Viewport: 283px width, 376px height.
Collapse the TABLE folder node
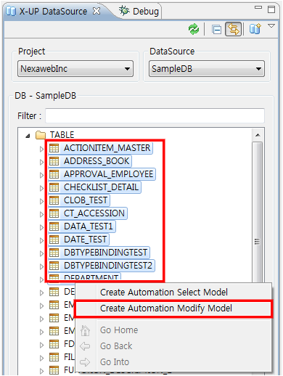(x=28, y=136)
